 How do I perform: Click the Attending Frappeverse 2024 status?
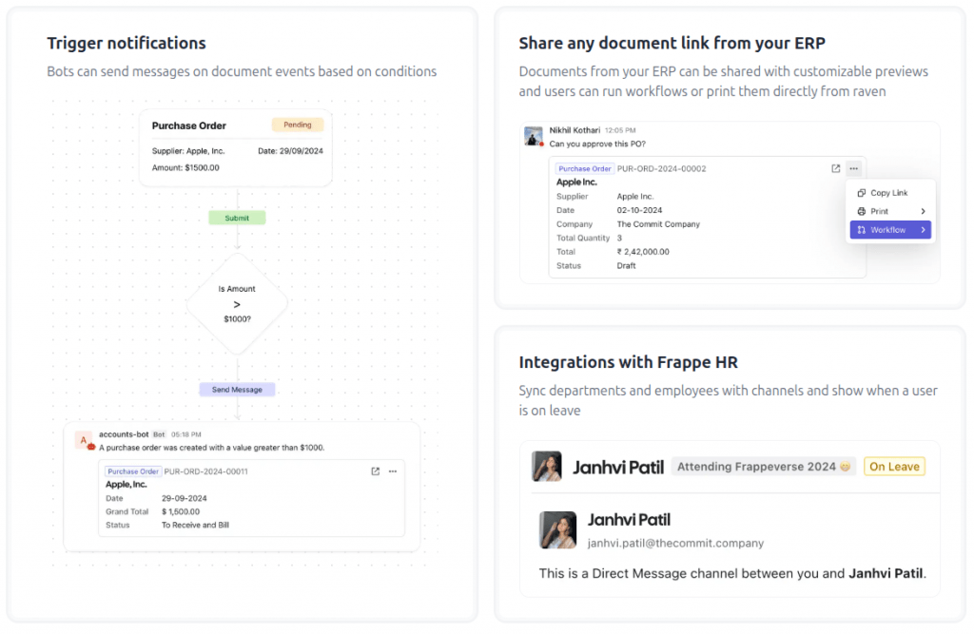764,467
